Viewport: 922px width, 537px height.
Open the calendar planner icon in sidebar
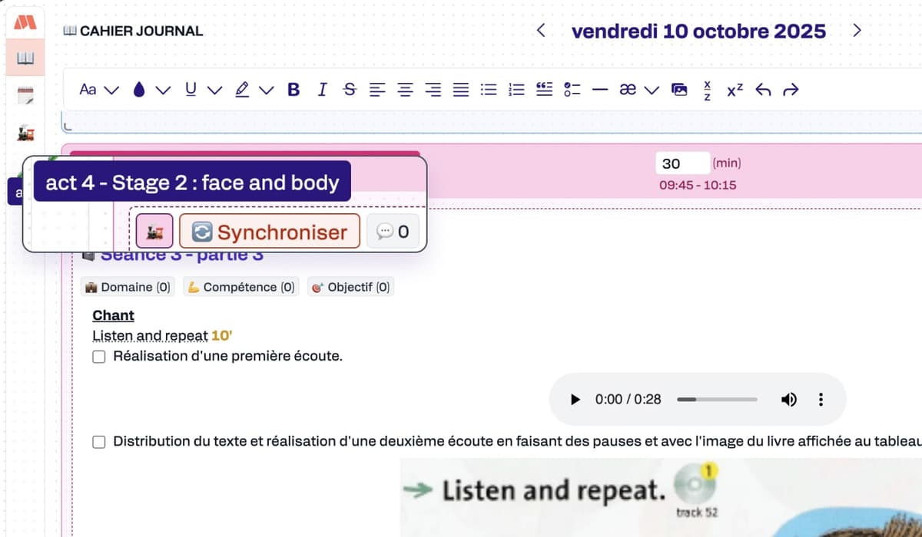[x=25, y=96]
